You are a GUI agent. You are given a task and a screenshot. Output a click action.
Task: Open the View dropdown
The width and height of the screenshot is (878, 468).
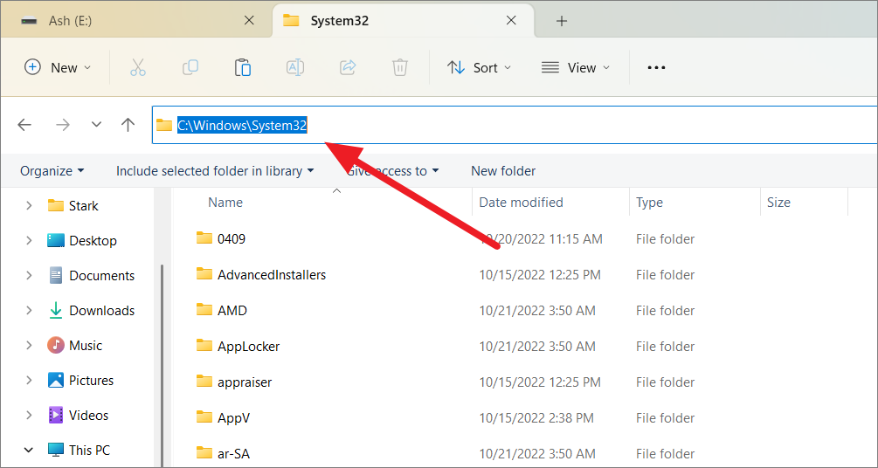[576, 68]
